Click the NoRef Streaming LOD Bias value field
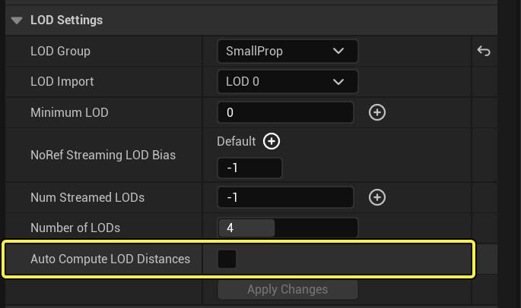 249,168
